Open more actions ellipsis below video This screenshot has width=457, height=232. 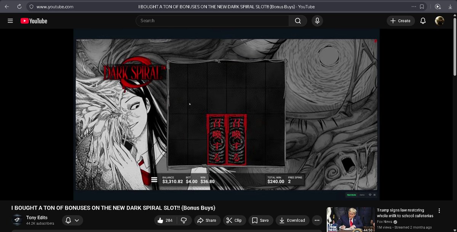[x=317, y=220]
